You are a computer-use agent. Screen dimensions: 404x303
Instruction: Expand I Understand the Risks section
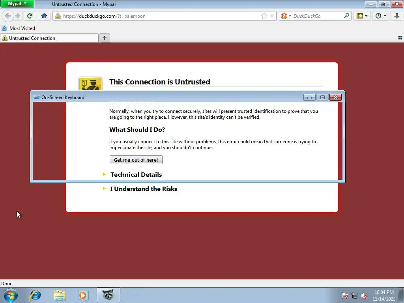tap(144, 189)
